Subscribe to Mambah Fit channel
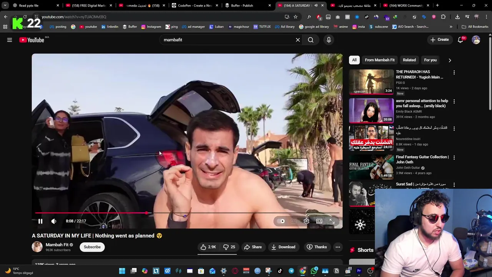492x277 pixels. click(92, 247)
